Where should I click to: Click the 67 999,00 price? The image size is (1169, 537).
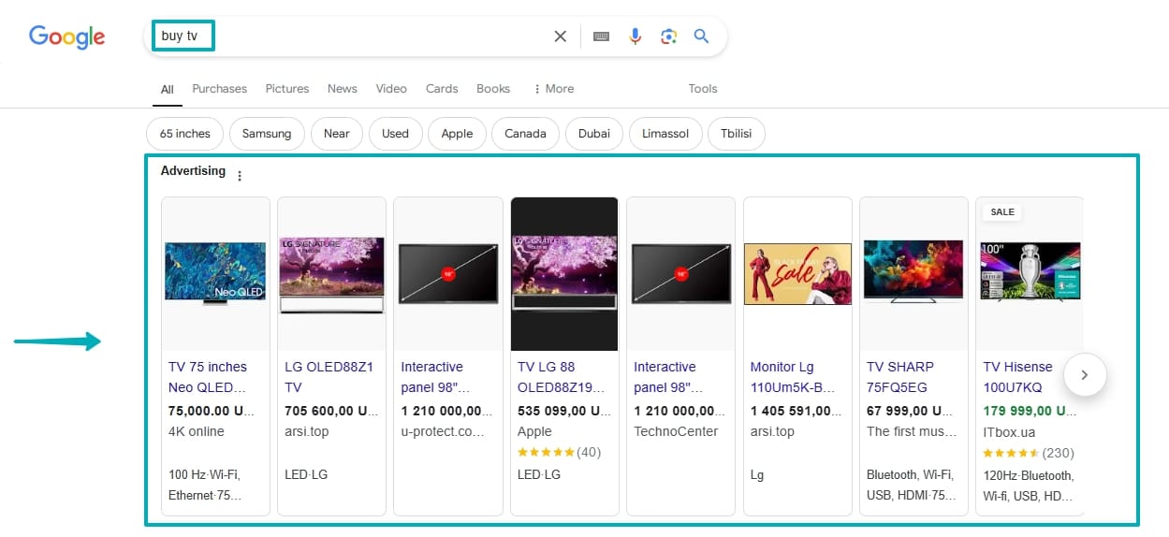point(912,411)
